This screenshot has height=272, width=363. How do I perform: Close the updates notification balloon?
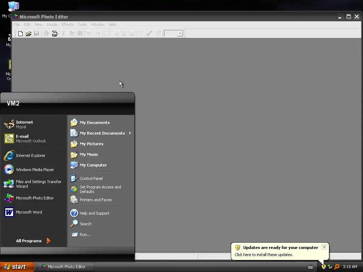coord(324,247)
